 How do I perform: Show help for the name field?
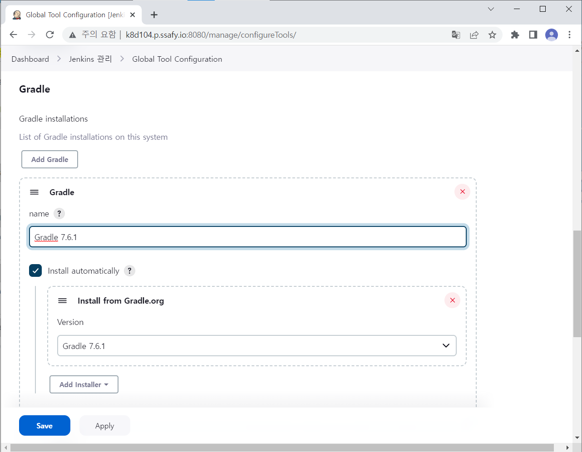[59, 213]
